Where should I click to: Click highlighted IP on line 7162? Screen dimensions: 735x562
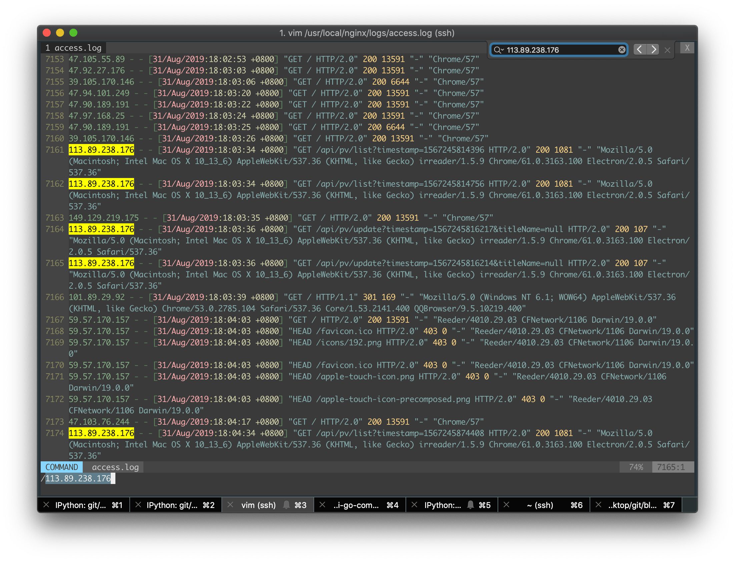(101, 184)
